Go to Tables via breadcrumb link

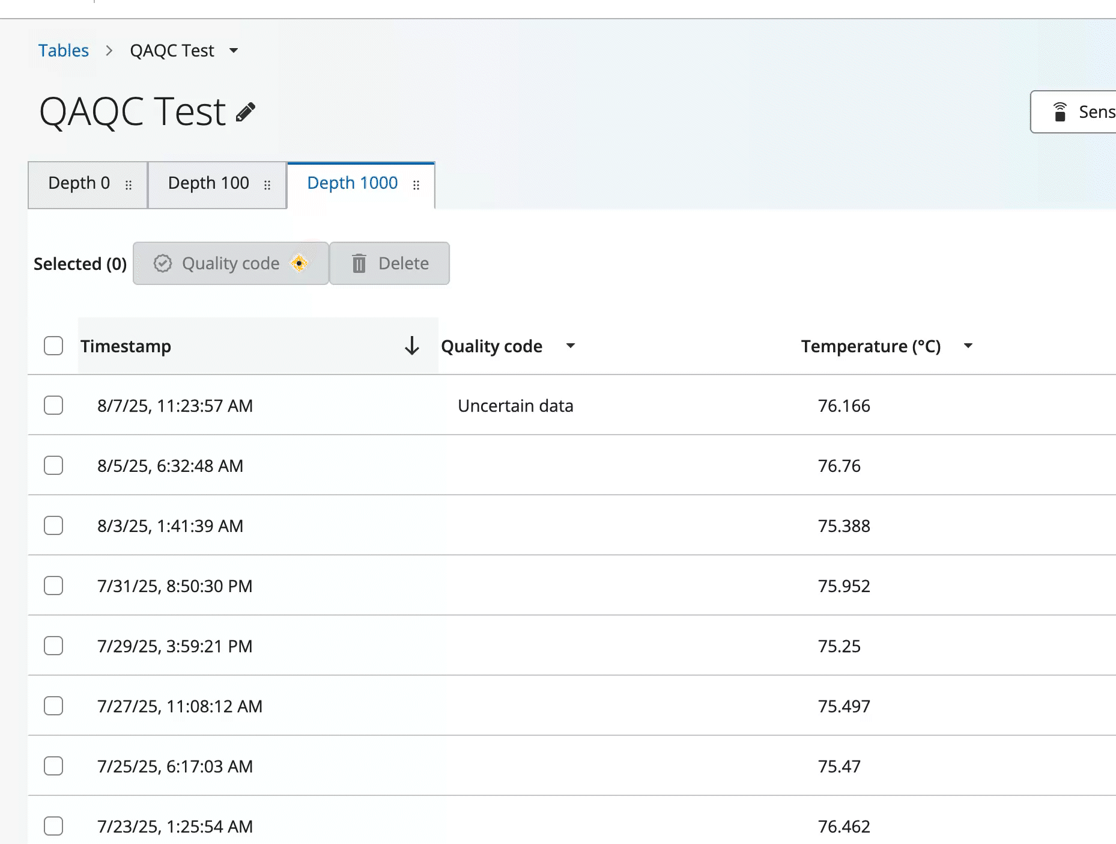[64, 50]
